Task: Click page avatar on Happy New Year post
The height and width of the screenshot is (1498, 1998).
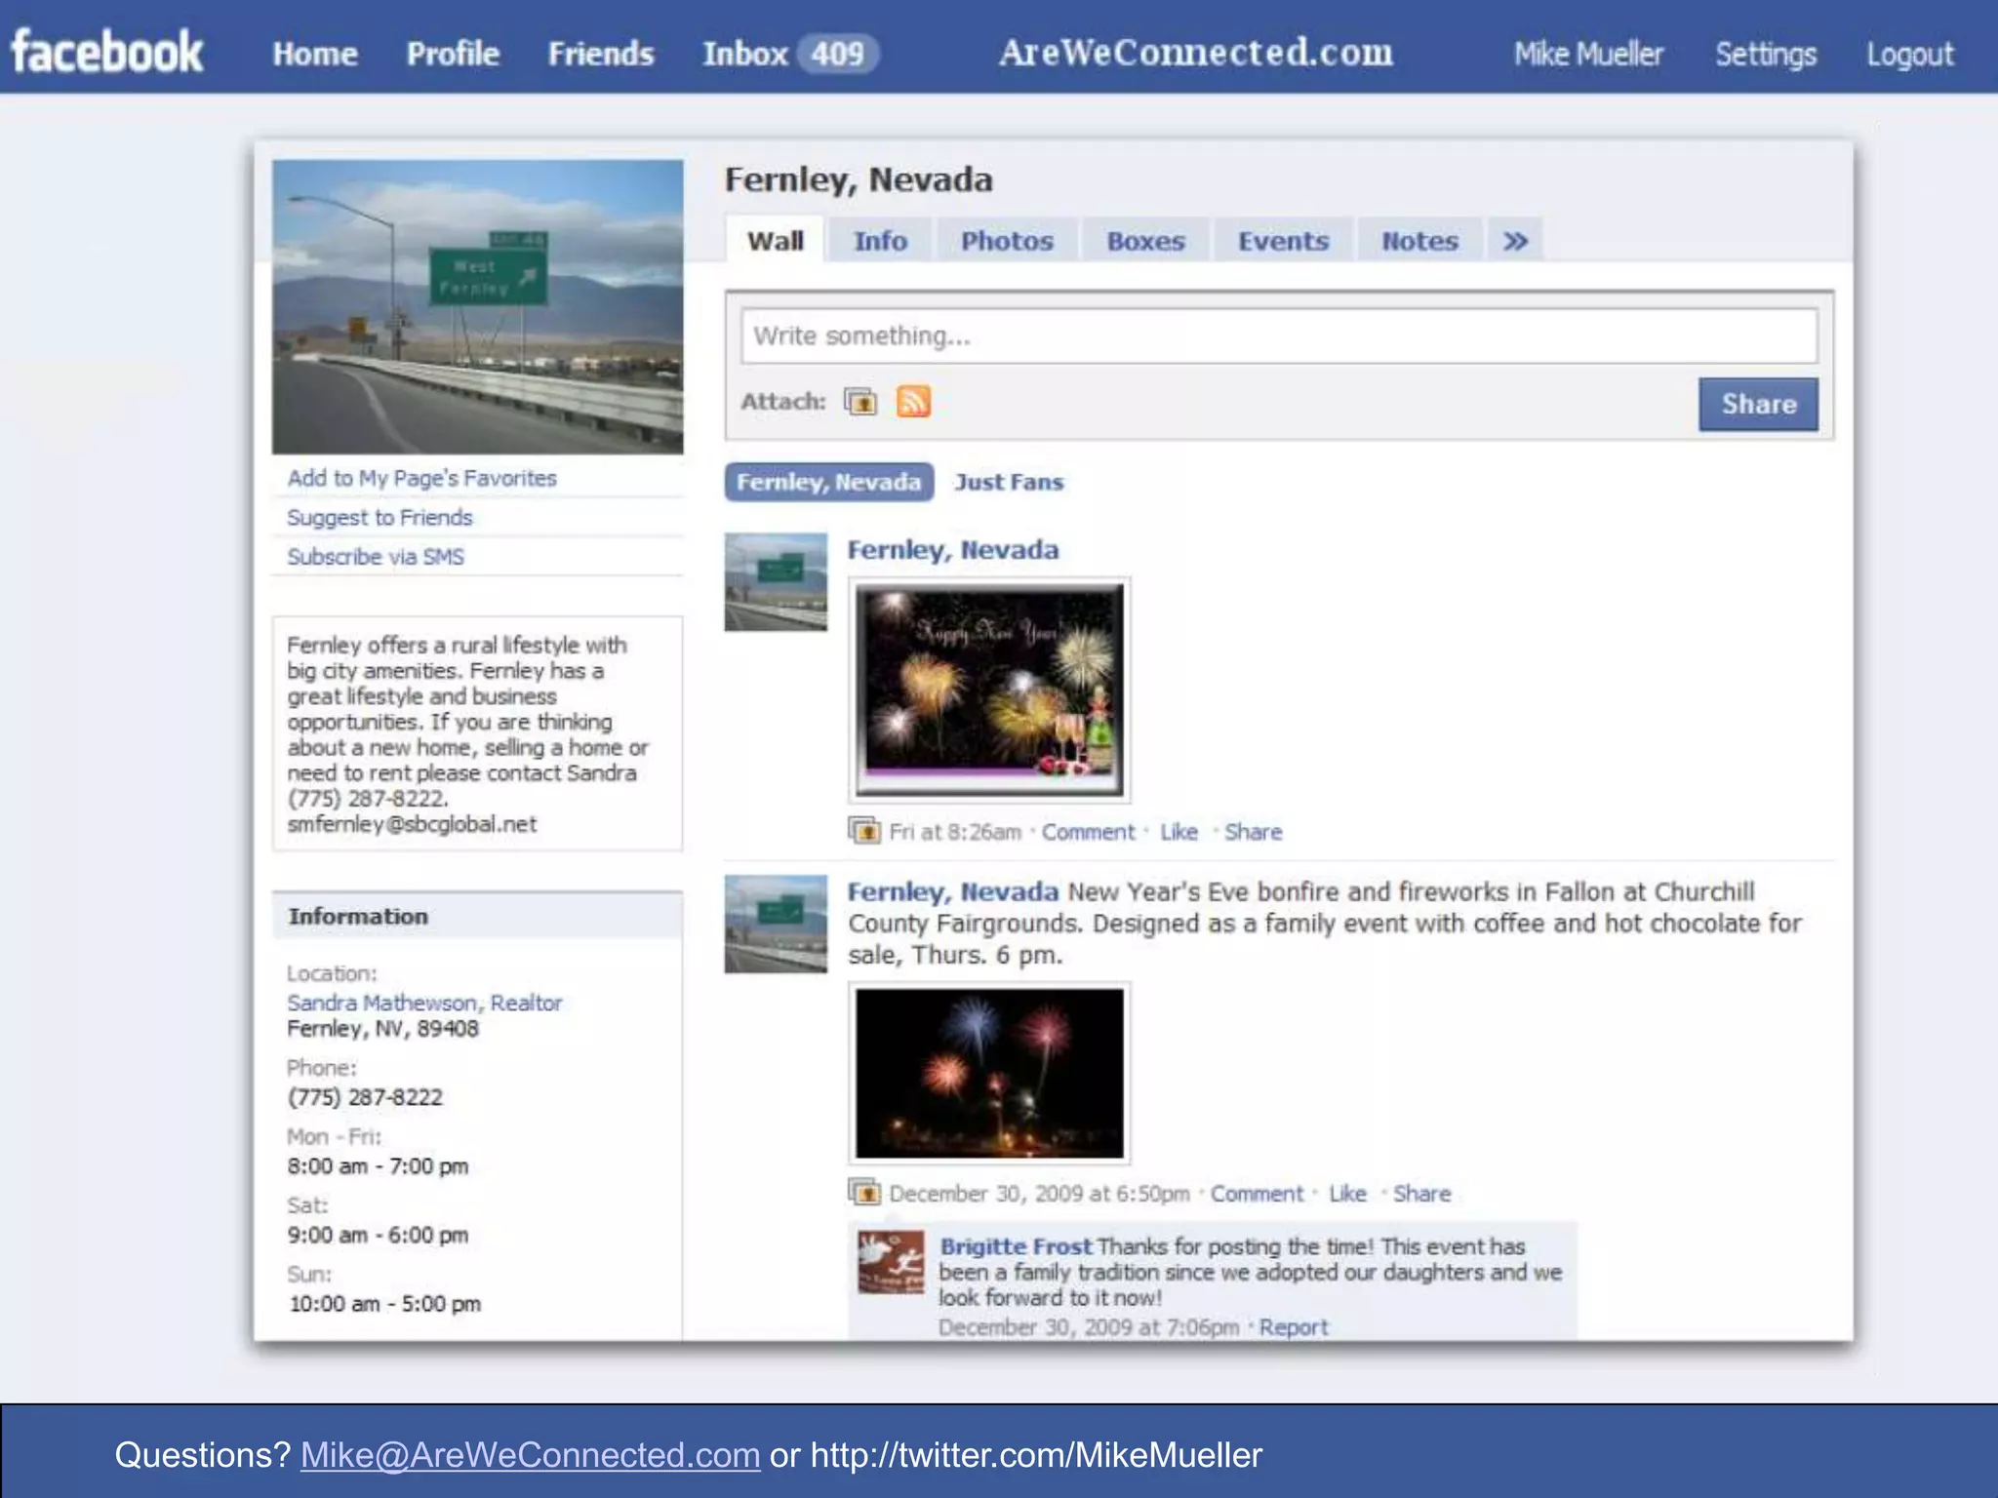Action: pos(776,581)
